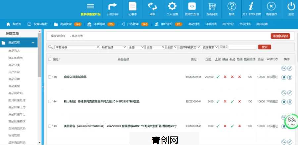Toggle 新品 checkmark for product 144
Screen dimensions: 298x145
pos(232,101)
